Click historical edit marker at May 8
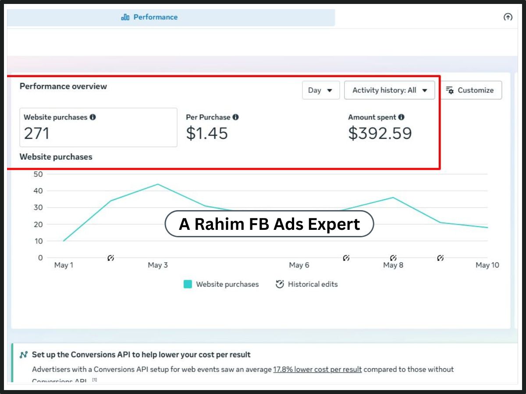 (x=393, y=258)
